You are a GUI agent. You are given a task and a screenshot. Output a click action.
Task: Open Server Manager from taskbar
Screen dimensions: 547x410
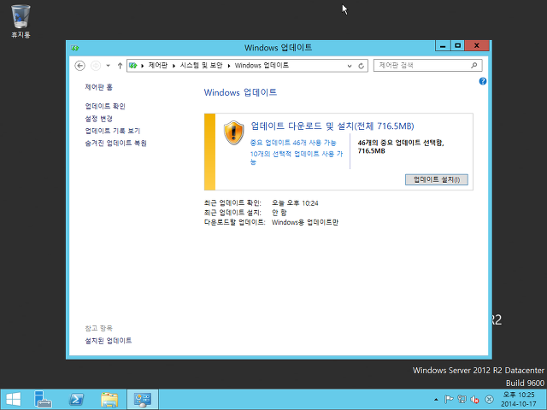click(43, 399)
